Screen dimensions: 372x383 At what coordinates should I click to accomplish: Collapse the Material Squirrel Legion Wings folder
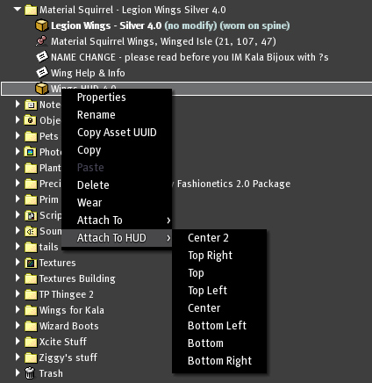18,10
